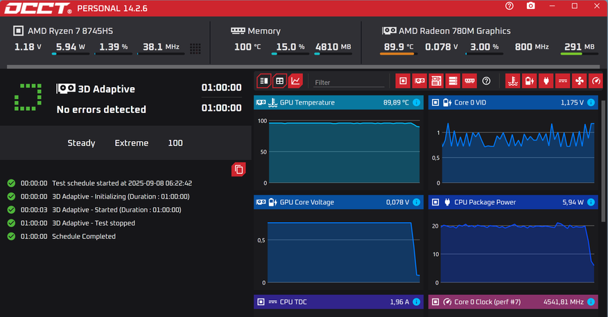Image resolution: width=608 pixels, height=317 pixels.
Task: Open Core 0 VID info button
Action: point(591,102)
